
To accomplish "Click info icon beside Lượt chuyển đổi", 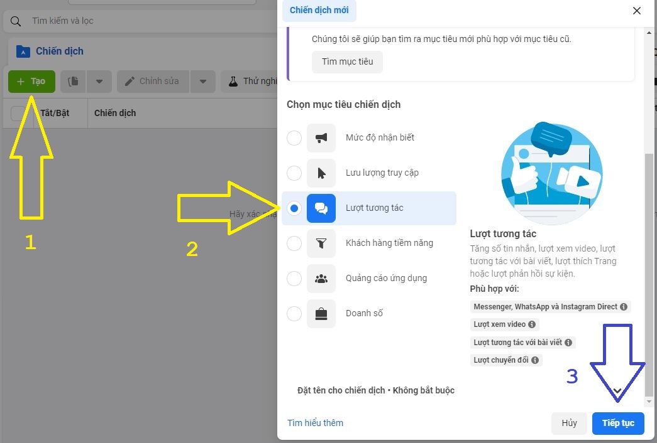I will point(535,360).
